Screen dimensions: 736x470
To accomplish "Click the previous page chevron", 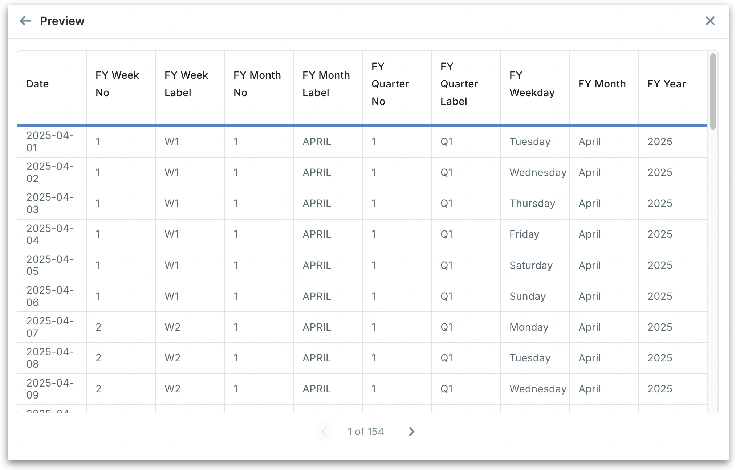I will pos(324,432).
